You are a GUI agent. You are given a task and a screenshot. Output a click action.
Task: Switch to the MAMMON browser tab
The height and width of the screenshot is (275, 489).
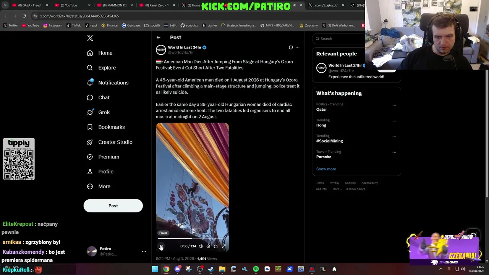tap(115, 5)
